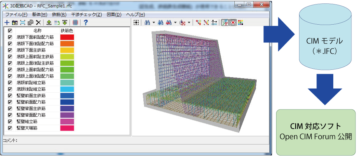This screenshot has width=361, height=158.
Task: Click the purple swatch for 竪壁背面配力筋
Action: click(x=67, y=115)
